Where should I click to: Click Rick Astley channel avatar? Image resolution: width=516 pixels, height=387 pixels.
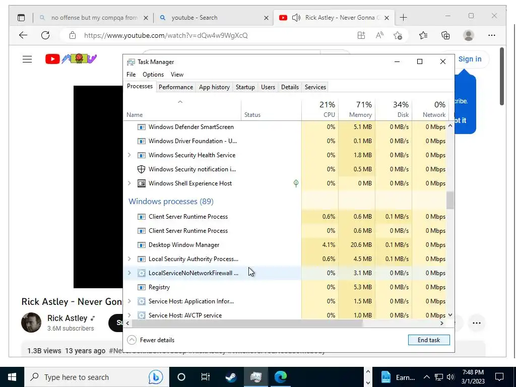tap(31, 322)
